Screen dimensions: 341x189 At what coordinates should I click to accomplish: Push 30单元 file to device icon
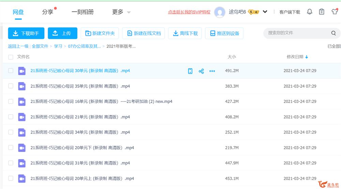tap(190, 71)
